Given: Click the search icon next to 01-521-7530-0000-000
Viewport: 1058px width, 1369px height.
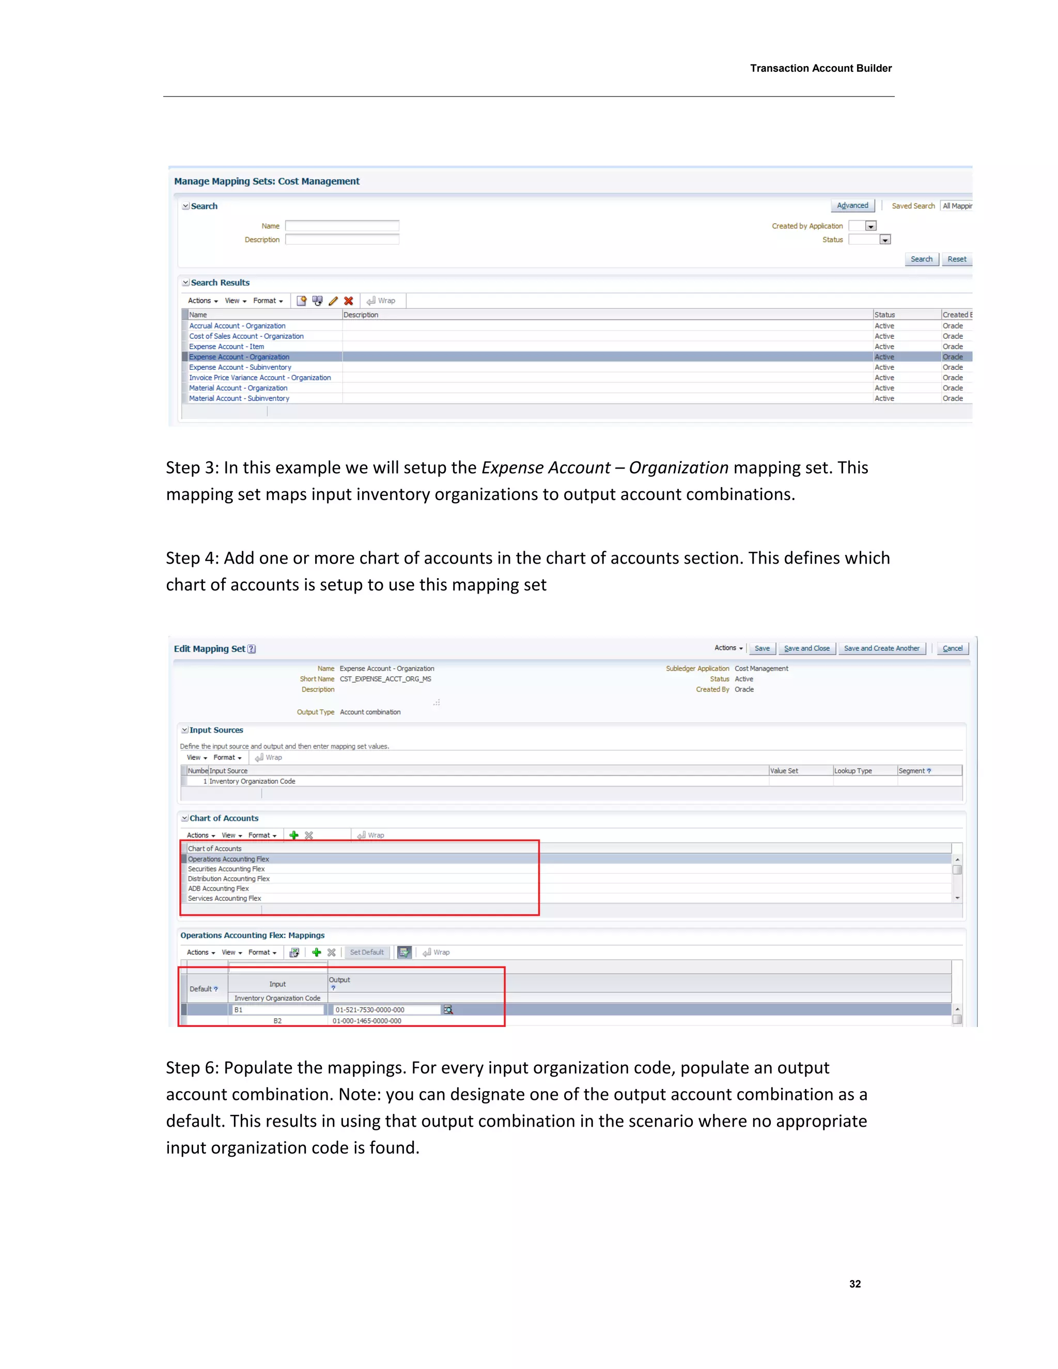Looking at the screenshot, I should click(448, 1009).
